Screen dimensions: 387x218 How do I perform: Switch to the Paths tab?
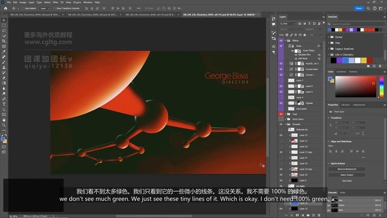tap(343, 193)
